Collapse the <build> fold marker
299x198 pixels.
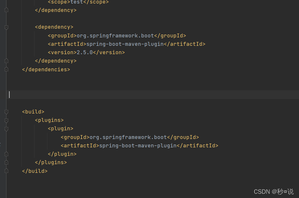tap(6, 112)
